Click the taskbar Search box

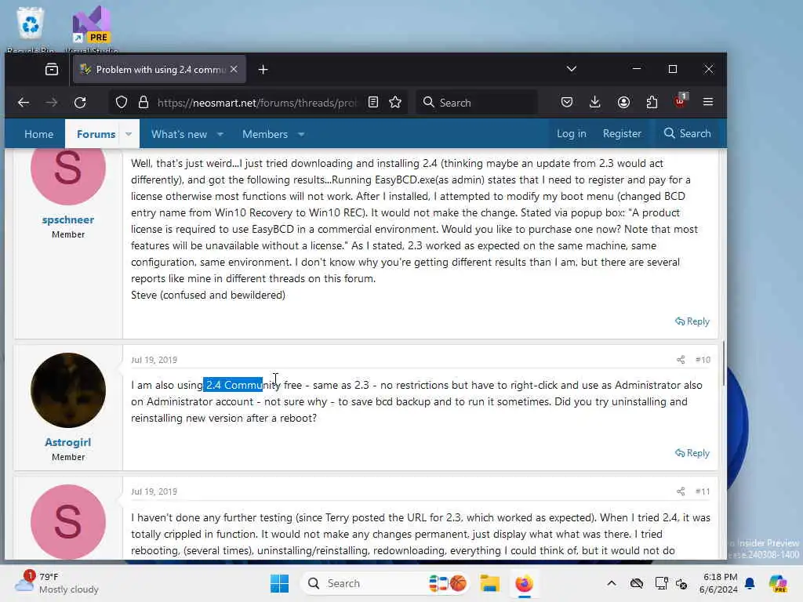(x=386, y=583)
